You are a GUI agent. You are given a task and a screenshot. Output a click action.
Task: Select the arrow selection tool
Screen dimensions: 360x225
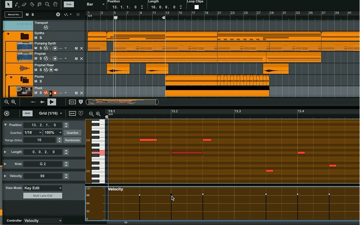coord(8,4)
